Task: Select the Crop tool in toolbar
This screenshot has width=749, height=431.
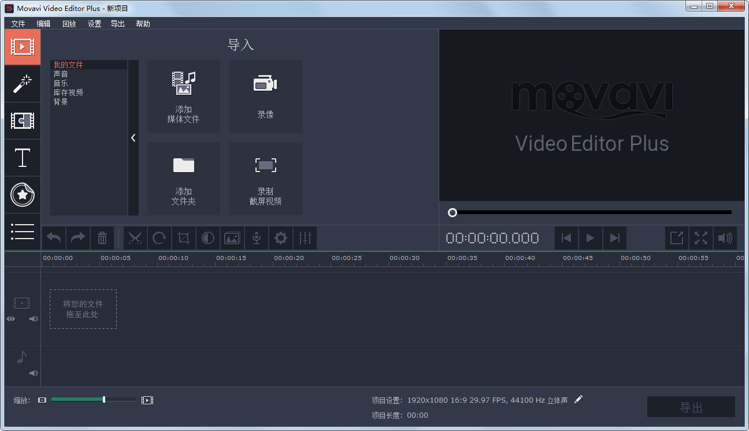Action: pos(183,237)
